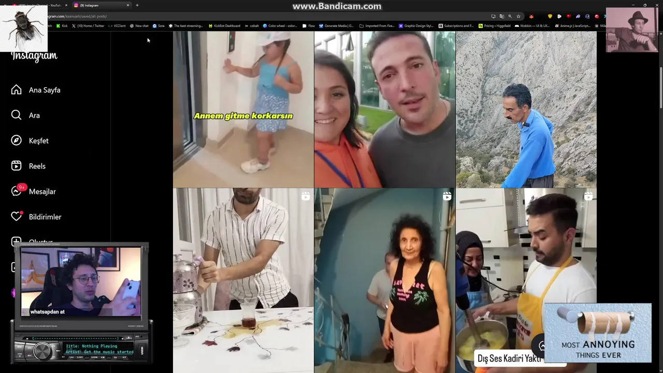Open Ana Sayfa home icon in sidebar
Image resolution: width=663 pixels, height=373 pixels.
pos(17,90)
